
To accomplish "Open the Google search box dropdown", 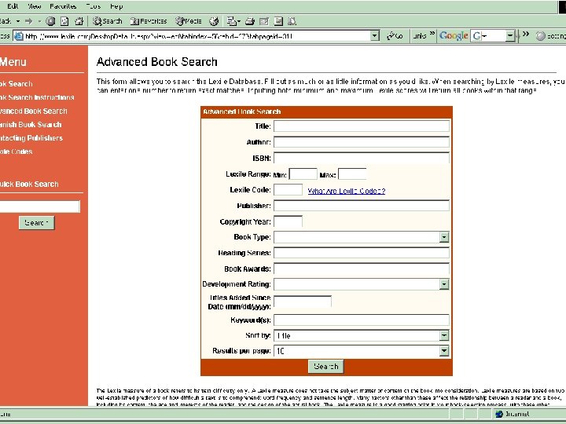I will tap(509, 35).
